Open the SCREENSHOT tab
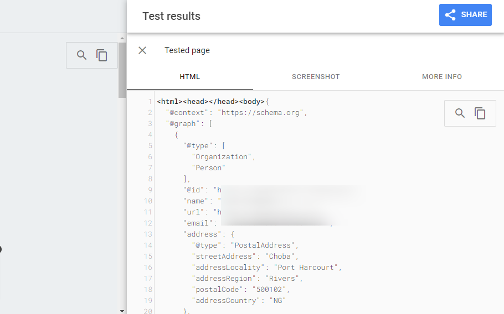Image resolution: width=504 pixels, height=314 pixels. (x=316, y=77)
